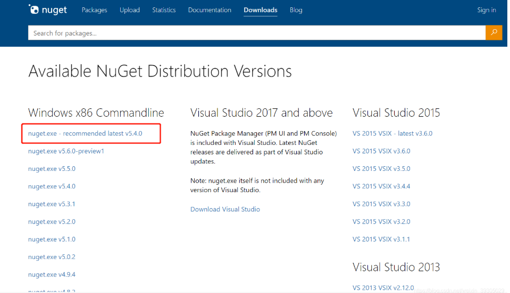This screenshot has width=510, height=293.
Task: Open the Upload menu item
Action: [x=129, y=10]
